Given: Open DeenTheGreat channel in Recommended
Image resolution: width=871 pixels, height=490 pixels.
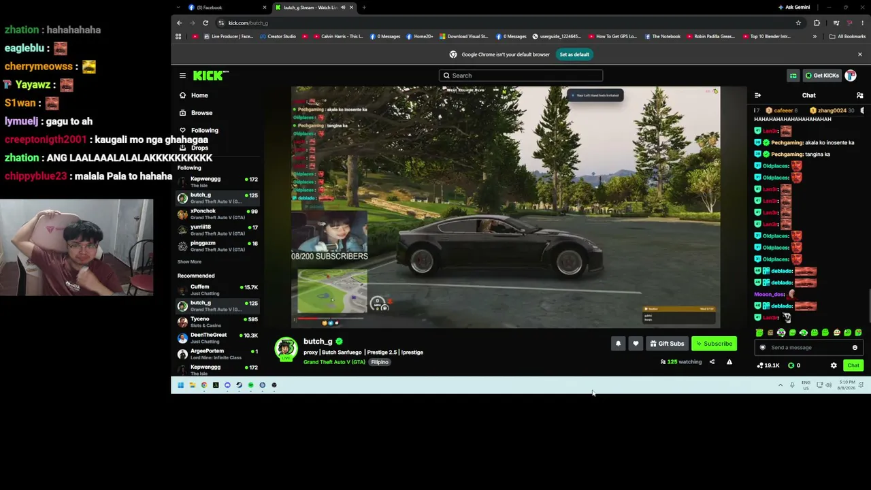Looking at the screenshot, I should pyautogui.click(x=218, y=338).
